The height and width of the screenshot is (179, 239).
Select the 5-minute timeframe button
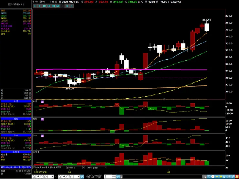coord(39,6)
